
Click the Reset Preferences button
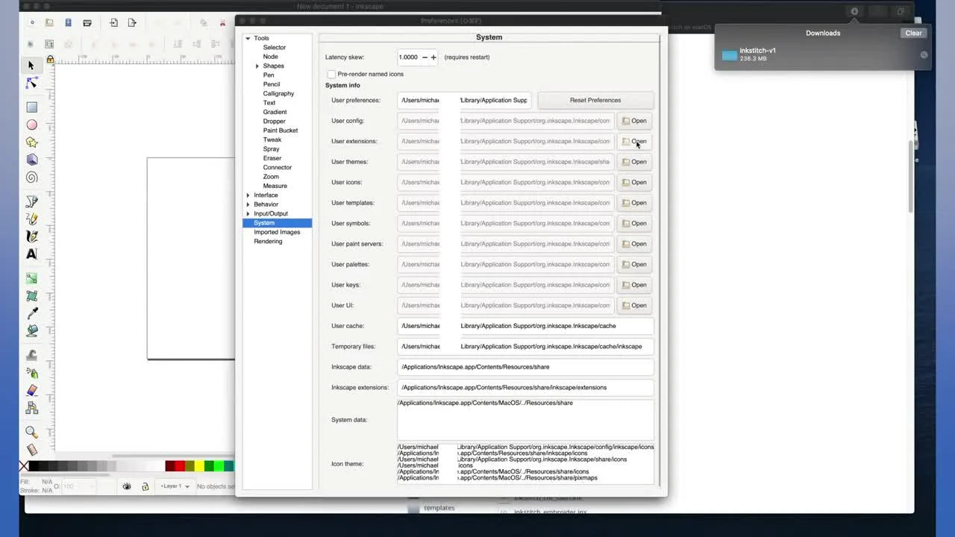tap(595, 100)
